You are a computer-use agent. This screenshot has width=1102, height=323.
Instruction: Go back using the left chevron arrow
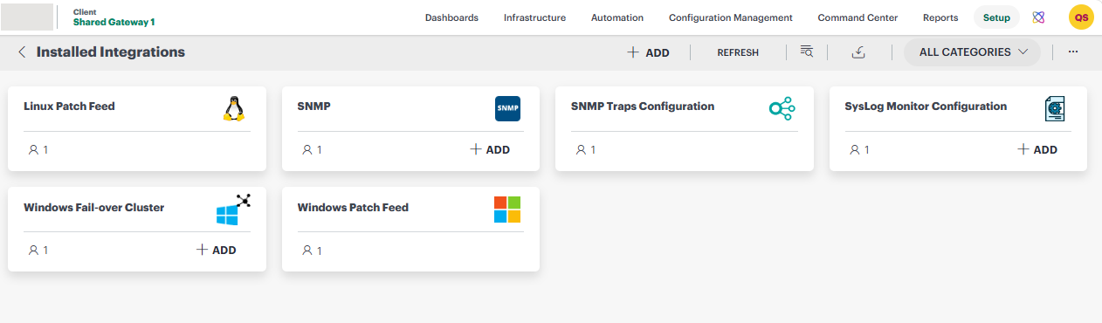(x=22, y=52)
